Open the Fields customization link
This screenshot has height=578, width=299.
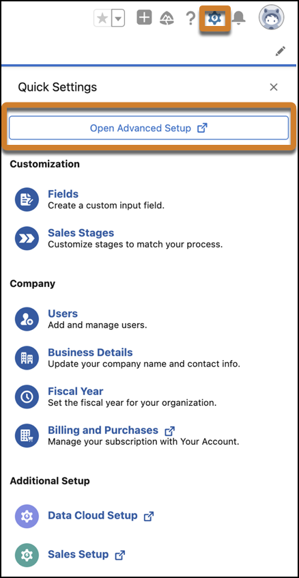point(63,194)
